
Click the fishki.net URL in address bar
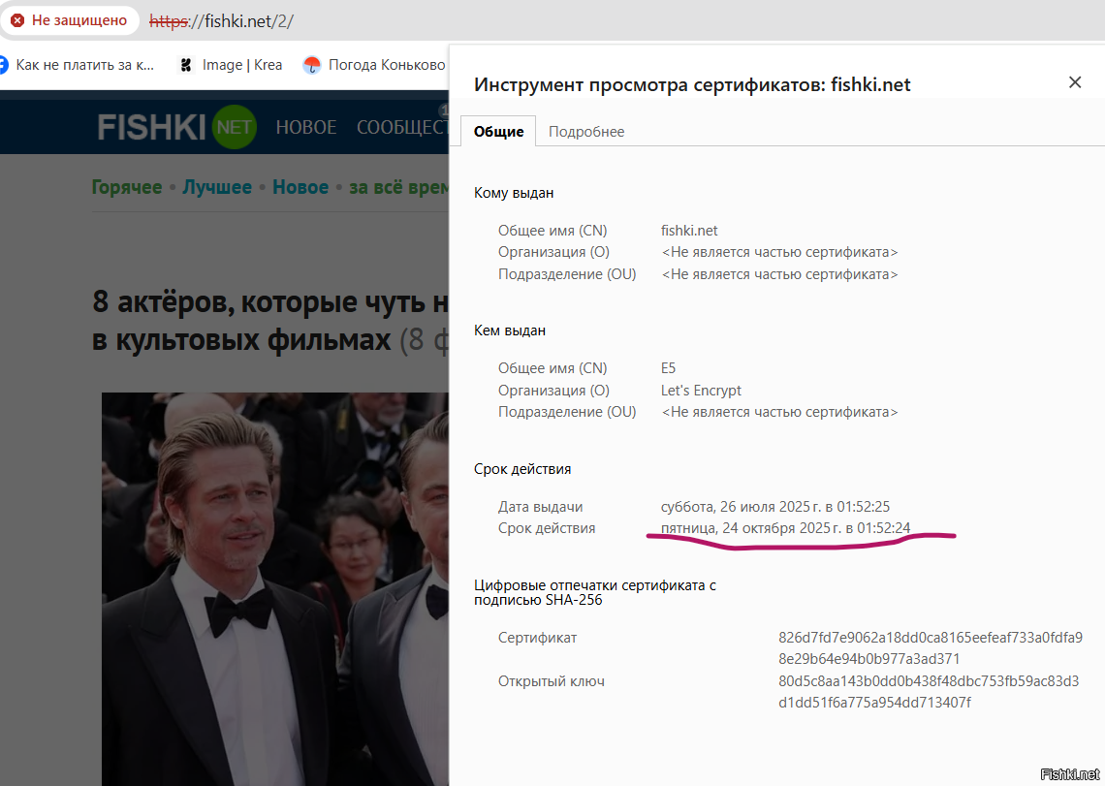(x=221, y=20)
